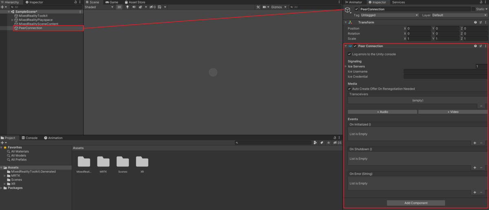Screen dimensions: 489x210
Task: Add listener to On Shutdown event
Action: pos(475,168)
